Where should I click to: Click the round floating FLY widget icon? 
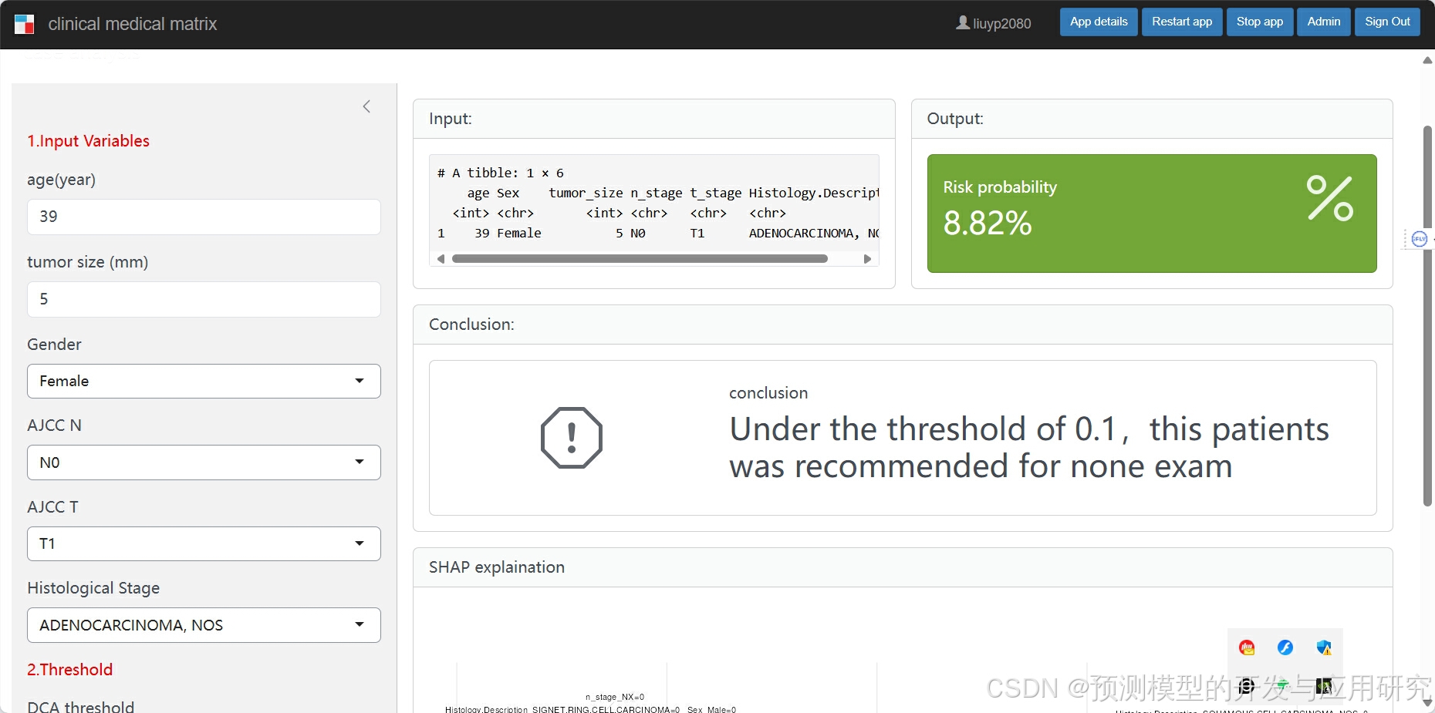tap(1420, 239)
